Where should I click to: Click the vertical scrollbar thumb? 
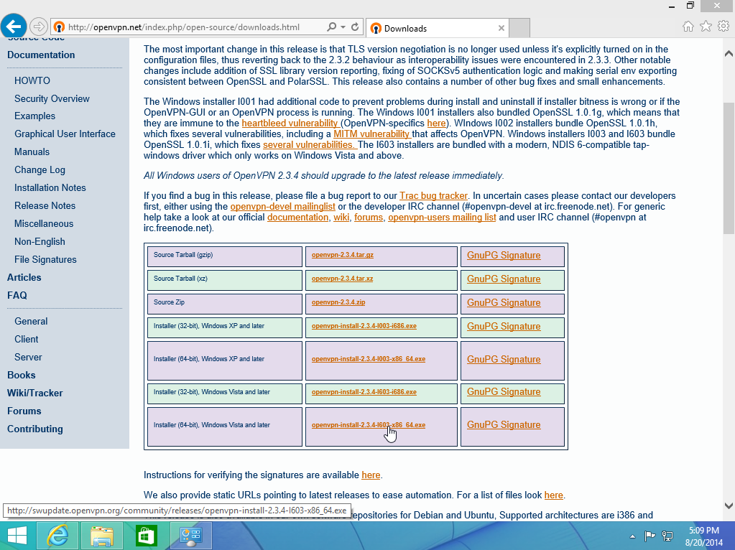[729, 168]
